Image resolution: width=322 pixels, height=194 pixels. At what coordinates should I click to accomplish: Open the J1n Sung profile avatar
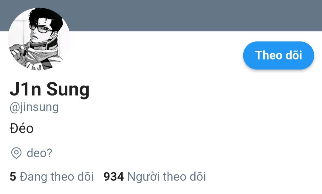[39, 39]
